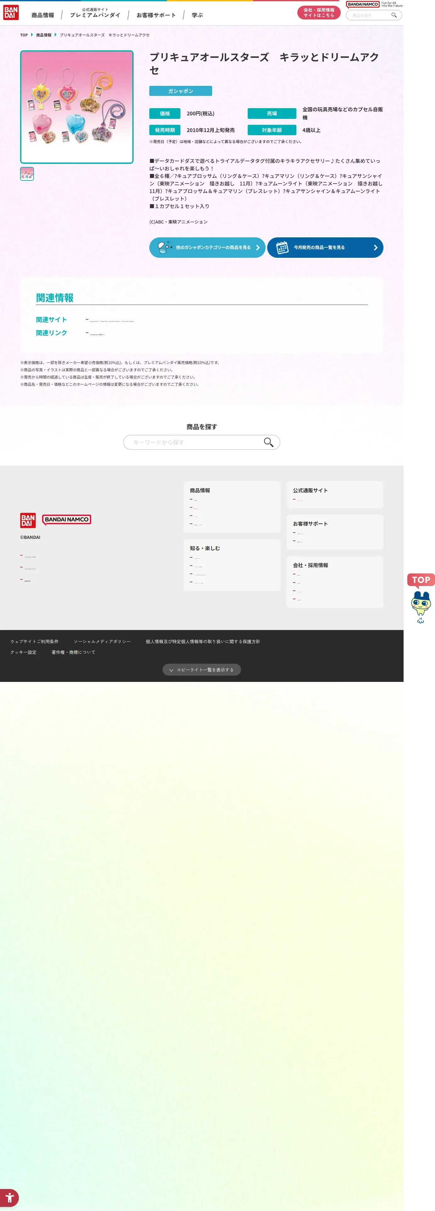The height and width of the screenshot is (1211, 435).
Task: Go to TOP breadcrumb link
Action: [x=24, y=35]
